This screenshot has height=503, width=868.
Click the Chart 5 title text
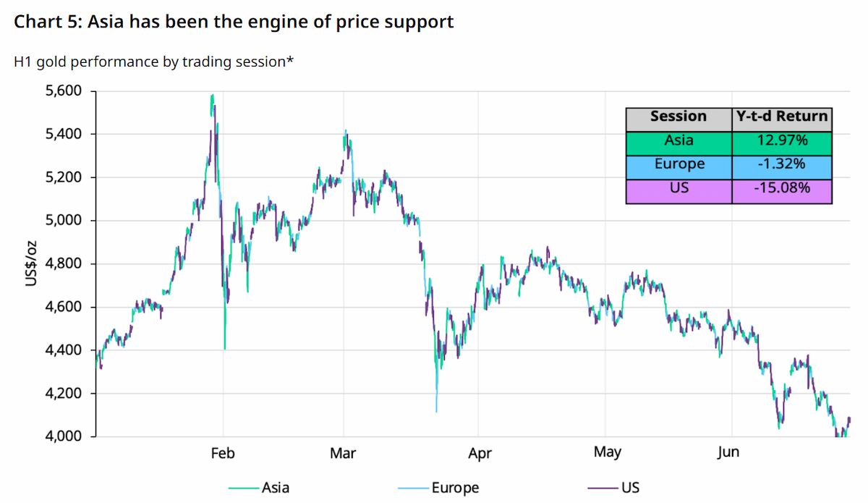click(234, 22)
